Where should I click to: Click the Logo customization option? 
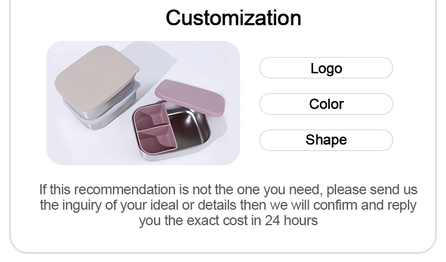click(x=326, y=68)
